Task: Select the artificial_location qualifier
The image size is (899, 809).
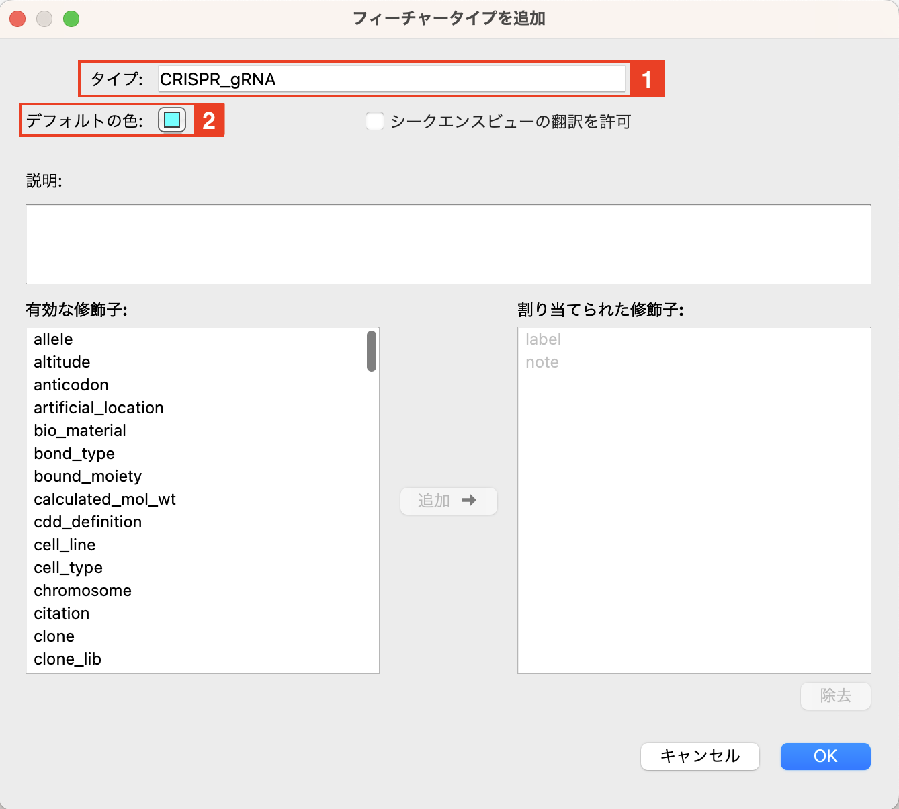Action: coord(98,408)
